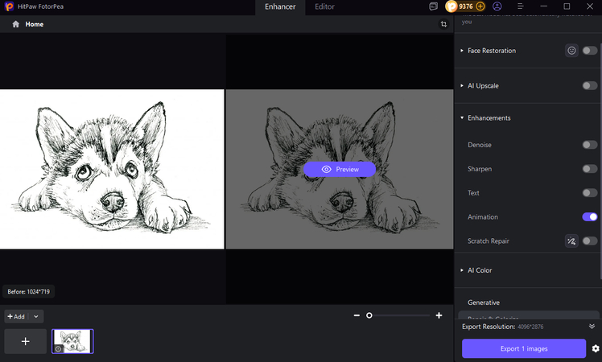Image resolution: width=602 pixels, height=362 pixels.
Task: Select the Enhancer tab
Action: pyautogui.click(x=280, y=6)
